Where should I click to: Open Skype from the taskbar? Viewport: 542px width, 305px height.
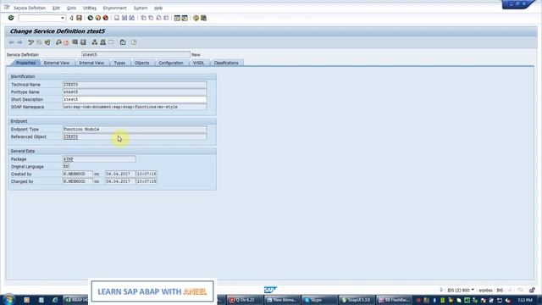(319, 300)
